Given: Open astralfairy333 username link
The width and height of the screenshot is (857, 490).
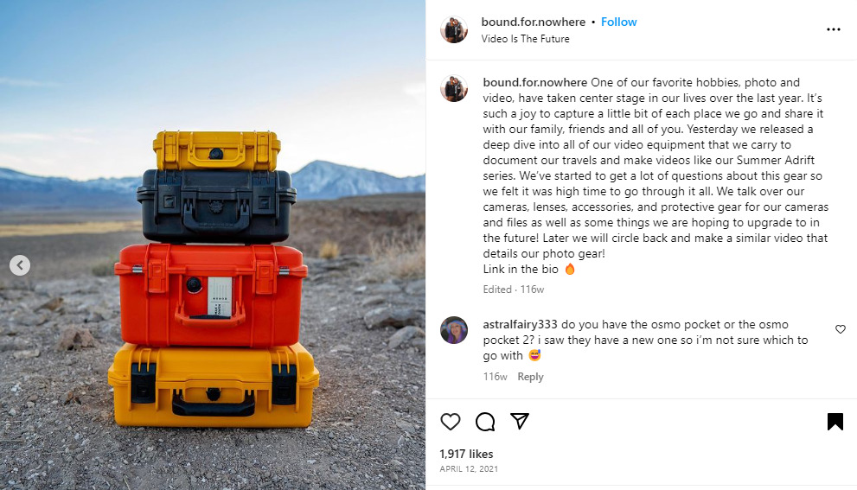Looking at the screenshot, I should coord(520,324).
